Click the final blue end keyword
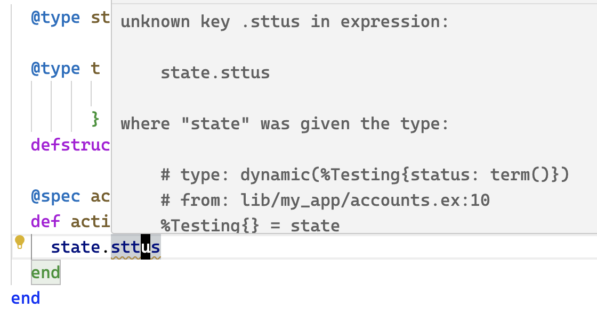The width and height of the screenshot is (597, 317). tap(26, 298)
